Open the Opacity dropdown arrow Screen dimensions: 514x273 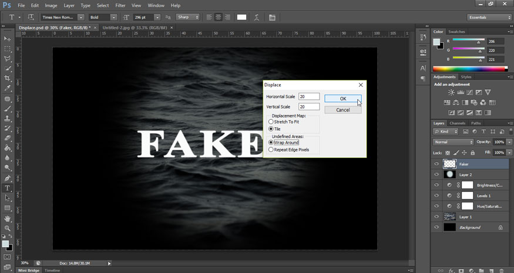[509, 142]
